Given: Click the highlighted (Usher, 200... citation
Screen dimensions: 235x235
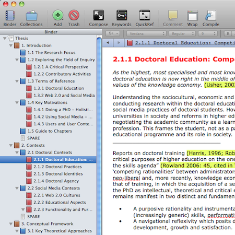Looking at the screenshot, I should pos(219,85).
